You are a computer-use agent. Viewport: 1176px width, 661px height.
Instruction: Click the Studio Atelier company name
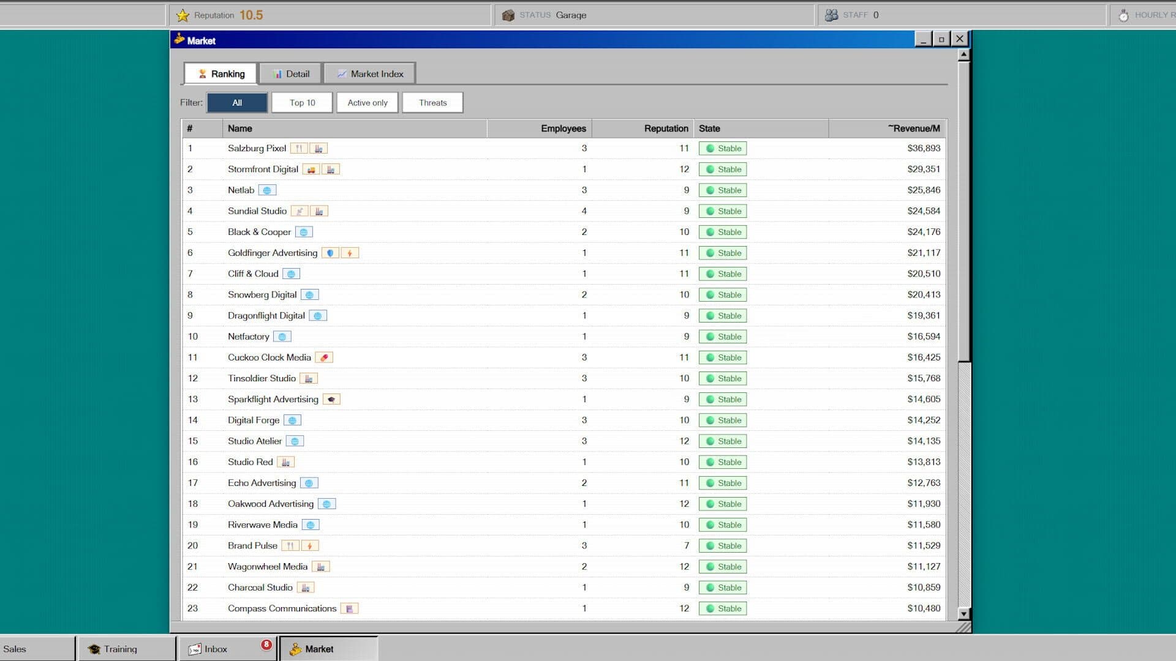(255, 441)
